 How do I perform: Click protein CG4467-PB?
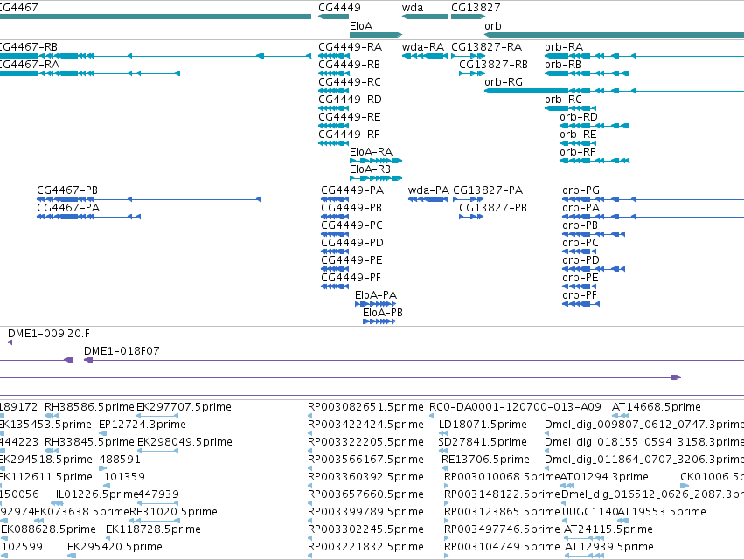pyautogui.click(x=149, y=199)
